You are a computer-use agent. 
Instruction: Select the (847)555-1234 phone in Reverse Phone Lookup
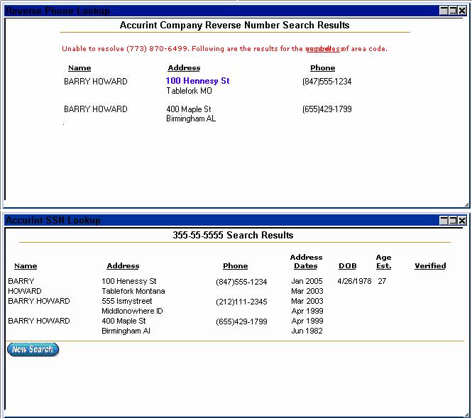coord(327,82)
